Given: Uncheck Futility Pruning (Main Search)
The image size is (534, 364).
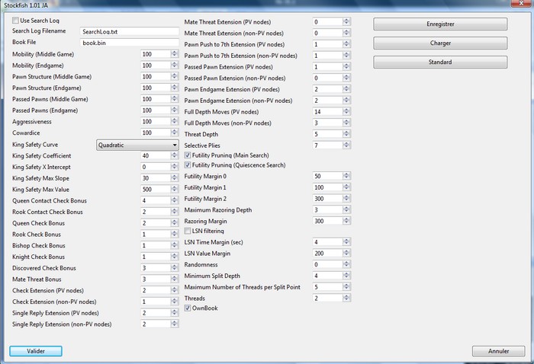Looking at the screenshot, I should (x=188, y=155).
